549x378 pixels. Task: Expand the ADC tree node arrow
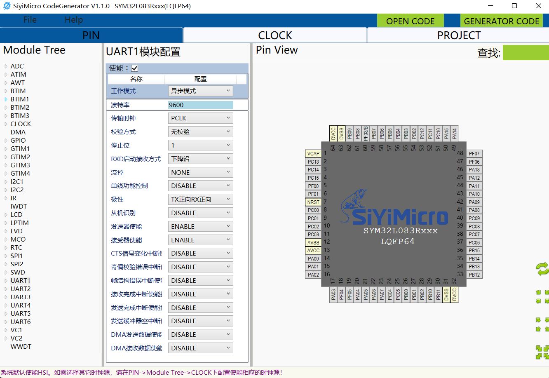pyautogui.click(x=6, y=66)
